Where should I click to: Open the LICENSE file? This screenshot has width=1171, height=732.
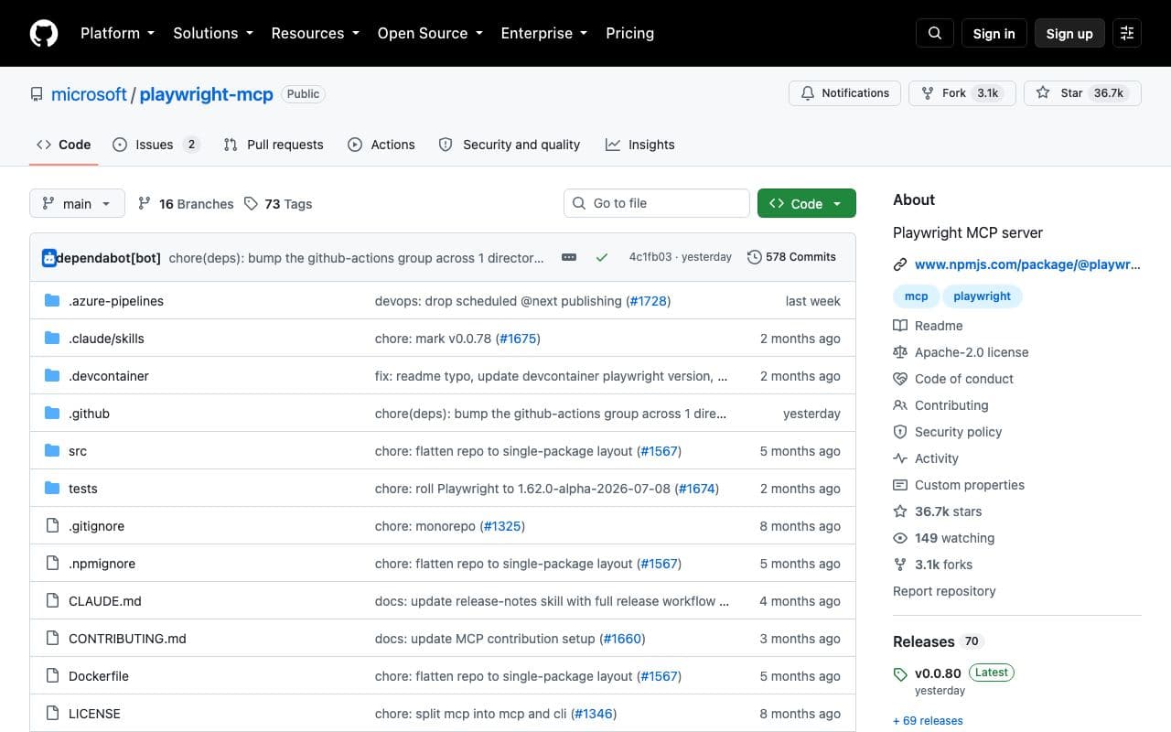click(x=94, y=714)
